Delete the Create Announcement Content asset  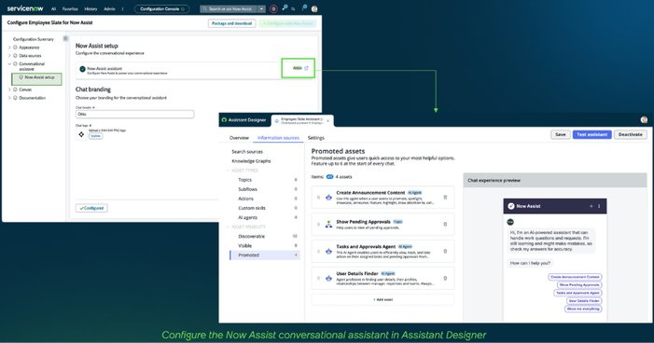coord(445,198)
